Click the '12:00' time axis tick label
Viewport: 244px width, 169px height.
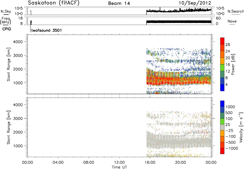(119, 163)
